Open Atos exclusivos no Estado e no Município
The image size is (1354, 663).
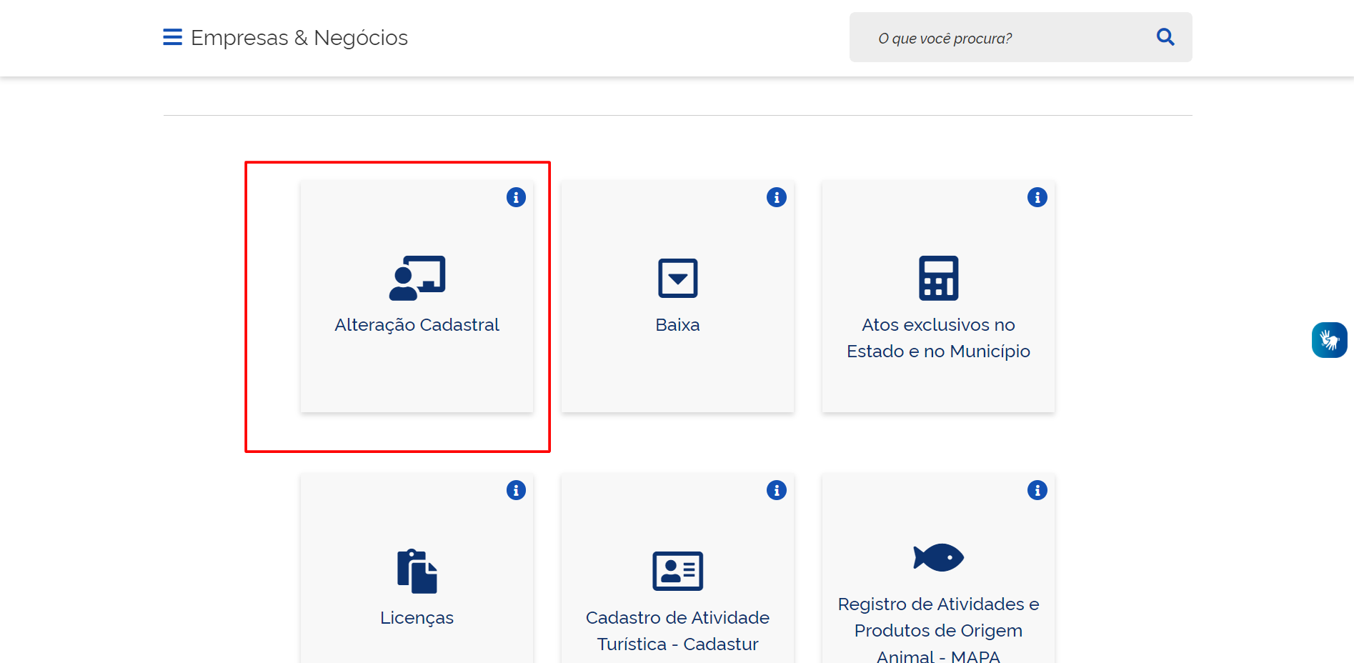pos(939,338)
